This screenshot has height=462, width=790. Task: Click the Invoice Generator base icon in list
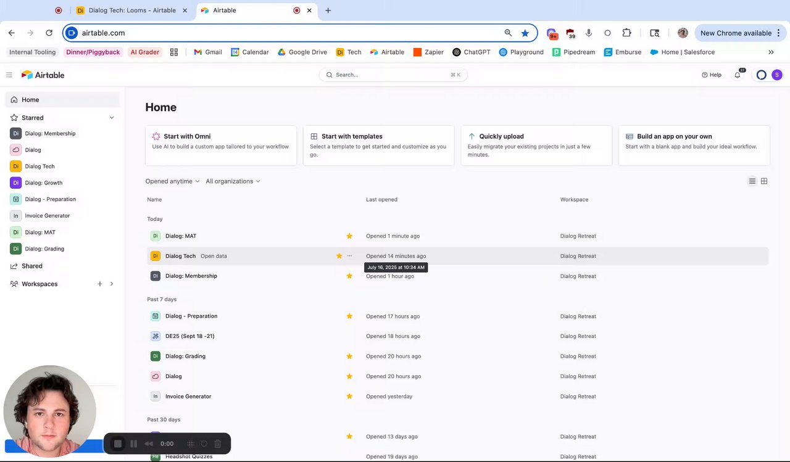pos(156,396)
